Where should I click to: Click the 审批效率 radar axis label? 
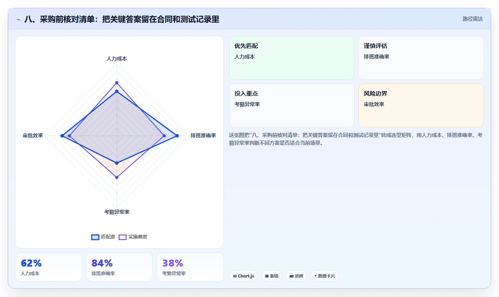tap(33, 136)
